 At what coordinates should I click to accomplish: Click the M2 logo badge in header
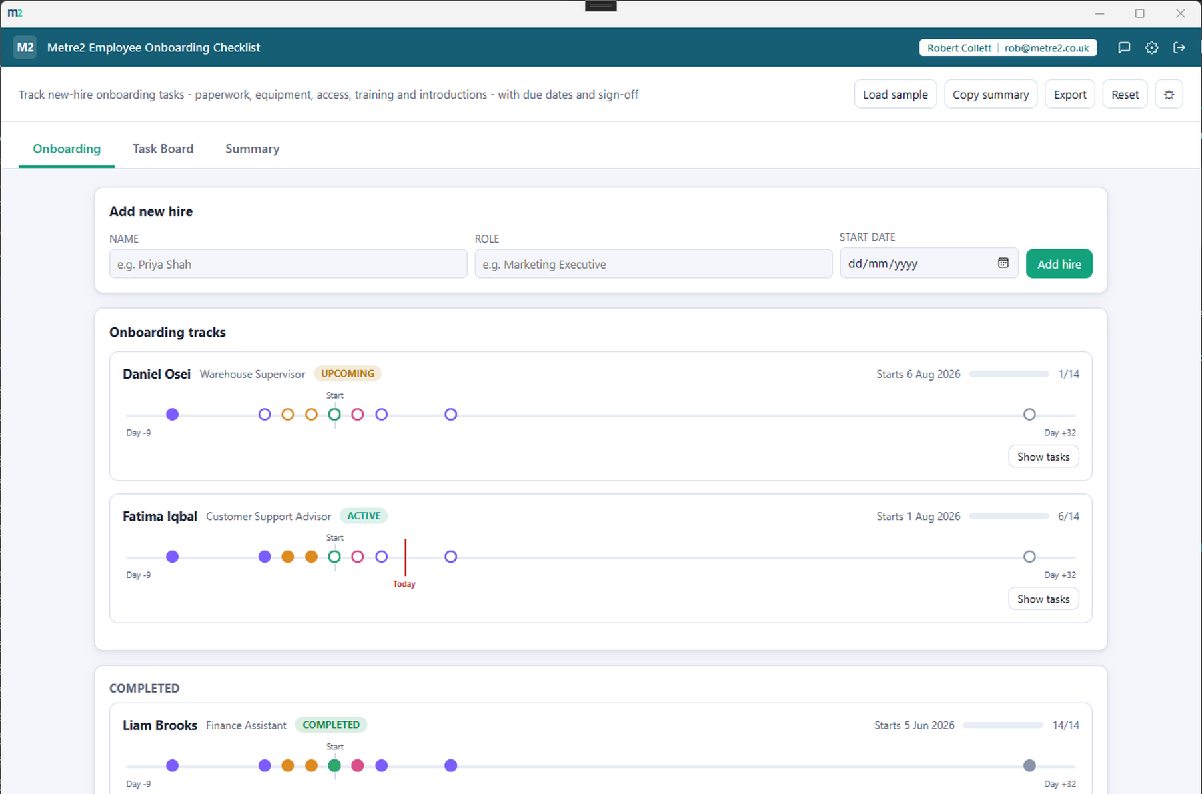point(25,47)
